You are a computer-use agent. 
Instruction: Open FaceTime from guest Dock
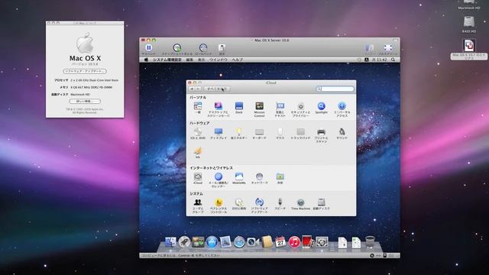(253, 242)
